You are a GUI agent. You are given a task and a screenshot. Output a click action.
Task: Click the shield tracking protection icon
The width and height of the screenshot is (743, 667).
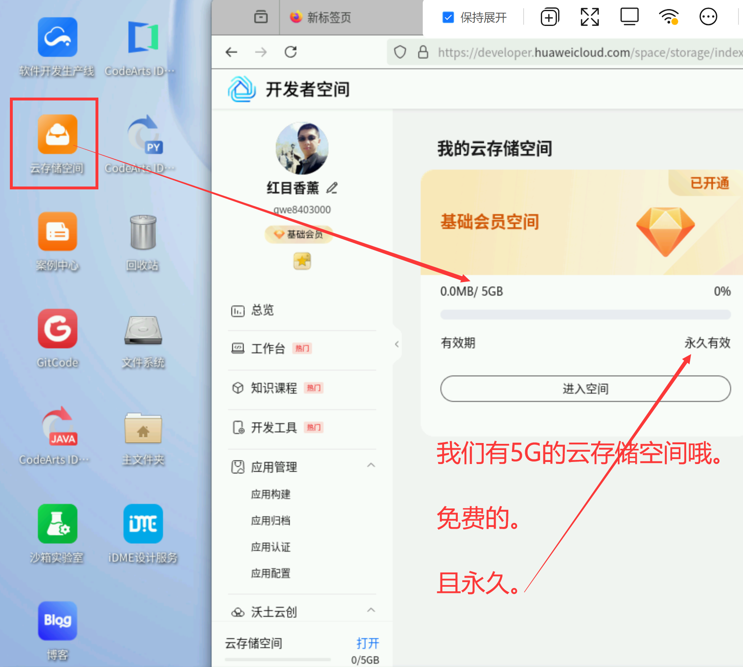pos(400,52)
